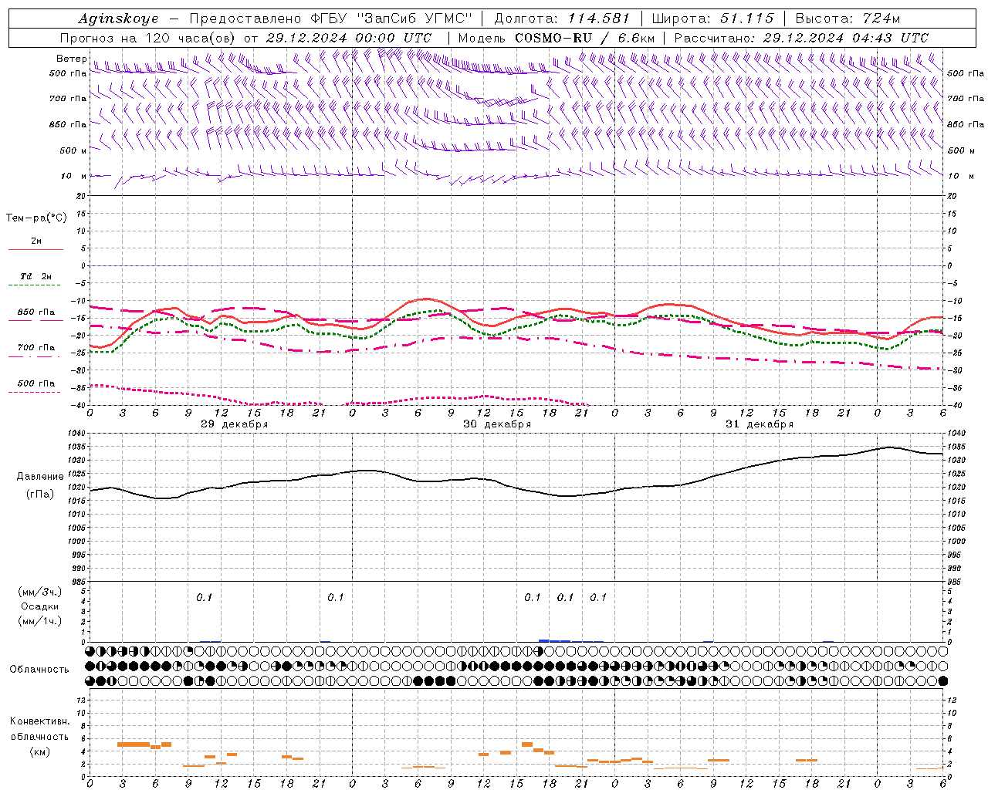The height and width of the screenshot is (790, 988).
Task: Click the "Td 2м" dew point legend entry
Action: (x=36, y=276)
